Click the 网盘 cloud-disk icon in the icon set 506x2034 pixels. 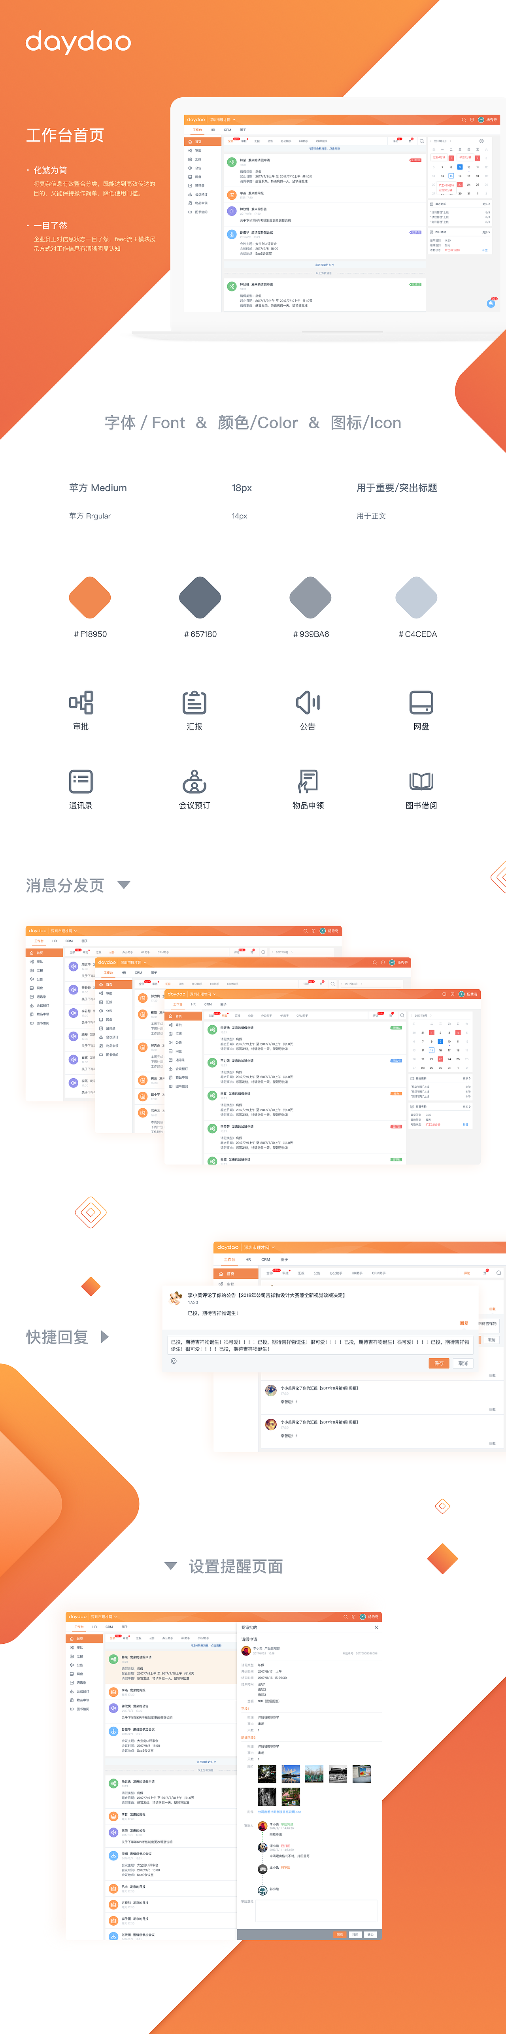point(421,702)
